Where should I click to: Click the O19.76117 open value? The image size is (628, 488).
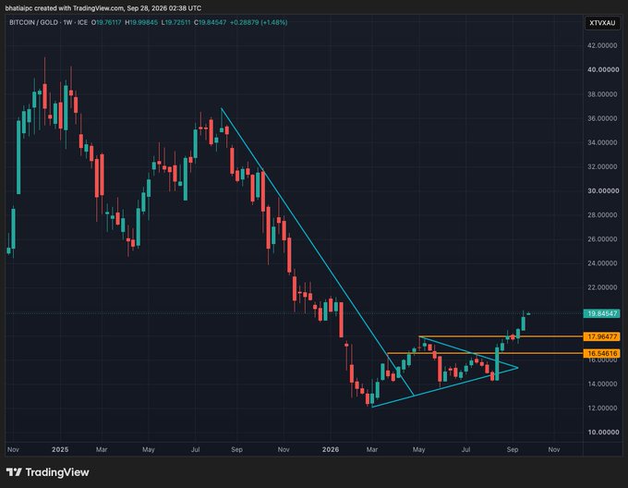(x=106, y=22)
